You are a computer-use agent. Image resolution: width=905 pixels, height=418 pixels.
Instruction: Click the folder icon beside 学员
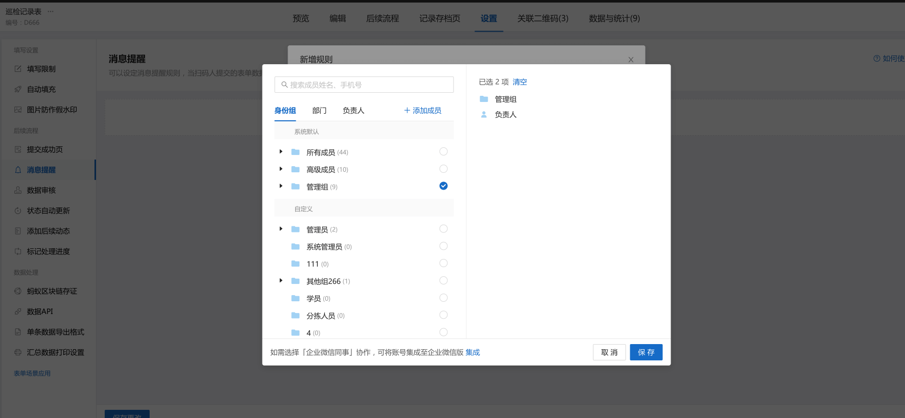[x=295, y=298]
